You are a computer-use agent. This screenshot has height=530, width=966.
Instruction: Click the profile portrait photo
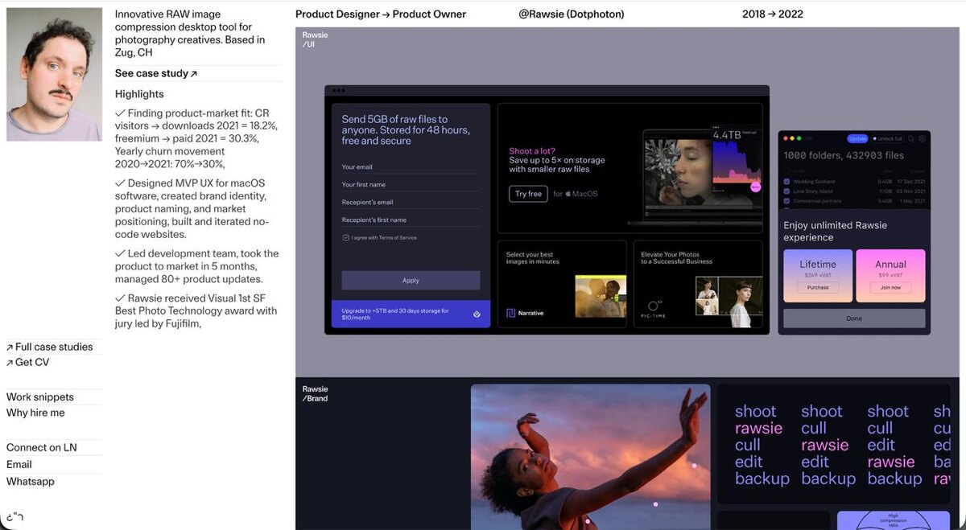pos(55,74)
